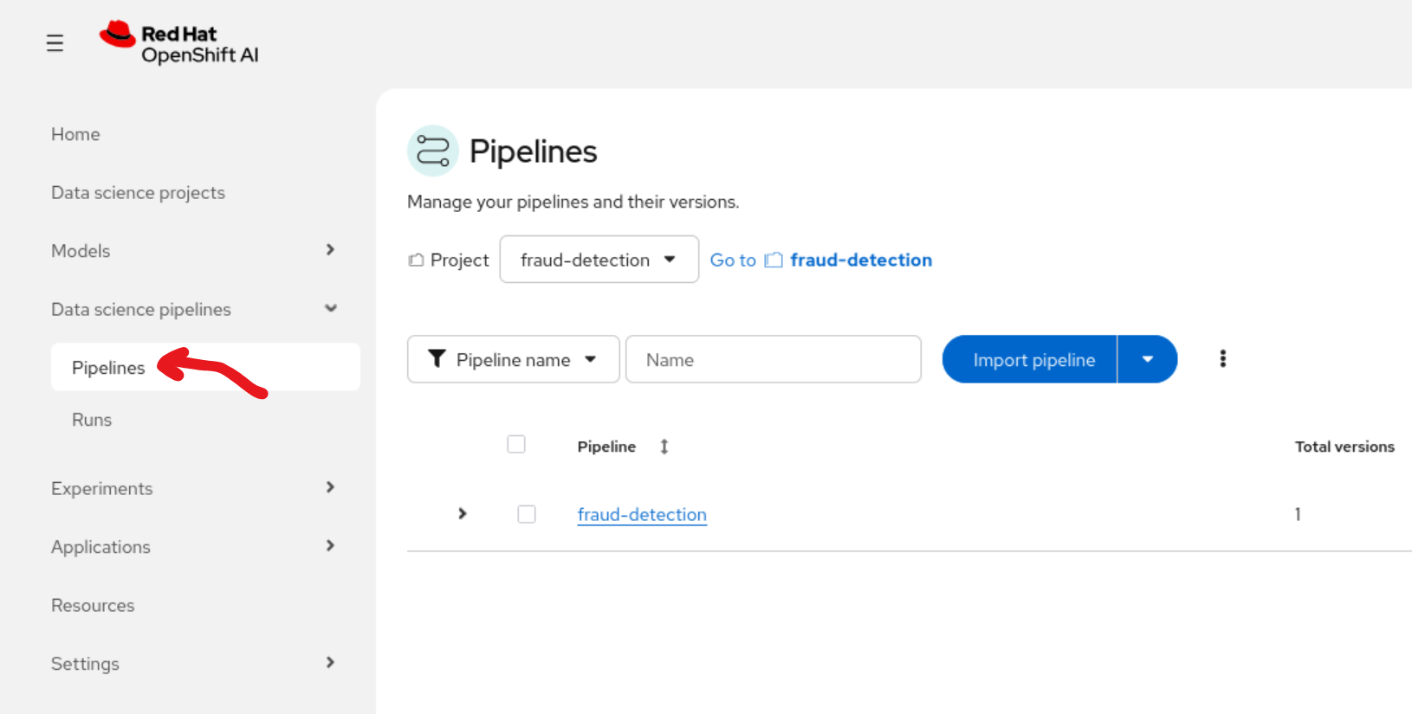Open Resources in the sidebar

click(93, 606)
